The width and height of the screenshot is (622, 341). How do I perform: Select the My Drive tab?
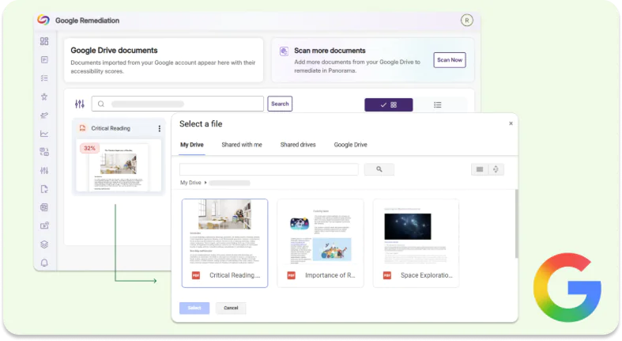click(191, 145)
